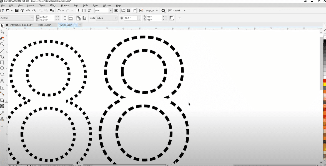Open the Options gear icon
This screenshot has width=326, height=166.
click(x=163, y=10)
